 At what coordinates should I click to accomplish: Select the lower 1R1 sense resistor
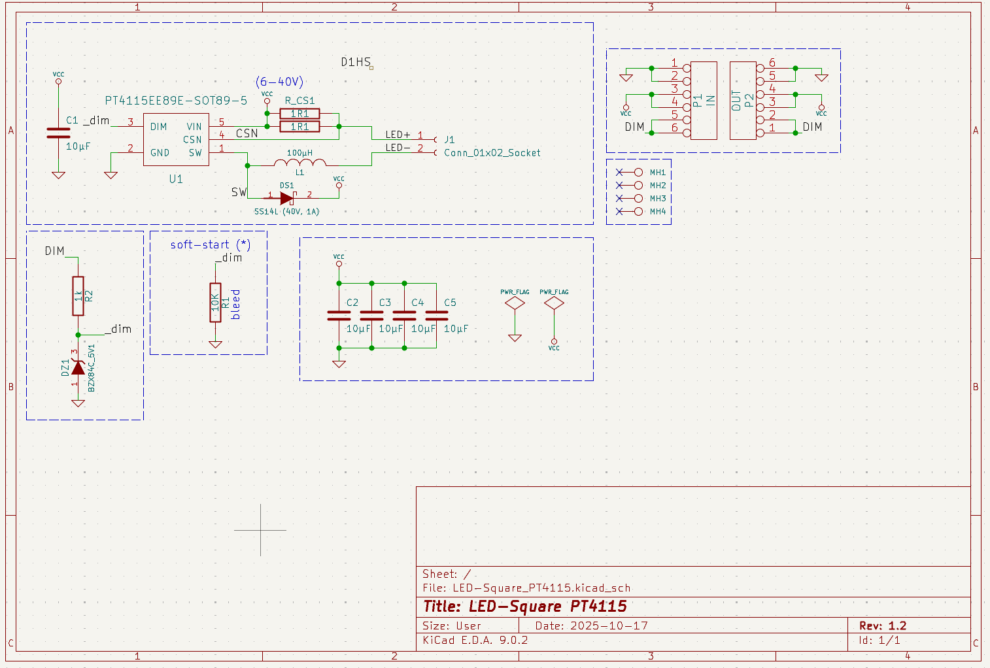coord(299,127)
